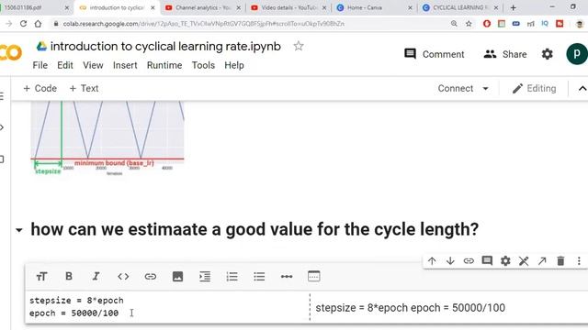
Task: Toggle markdown preview layout icon
Action: [314, 276]
